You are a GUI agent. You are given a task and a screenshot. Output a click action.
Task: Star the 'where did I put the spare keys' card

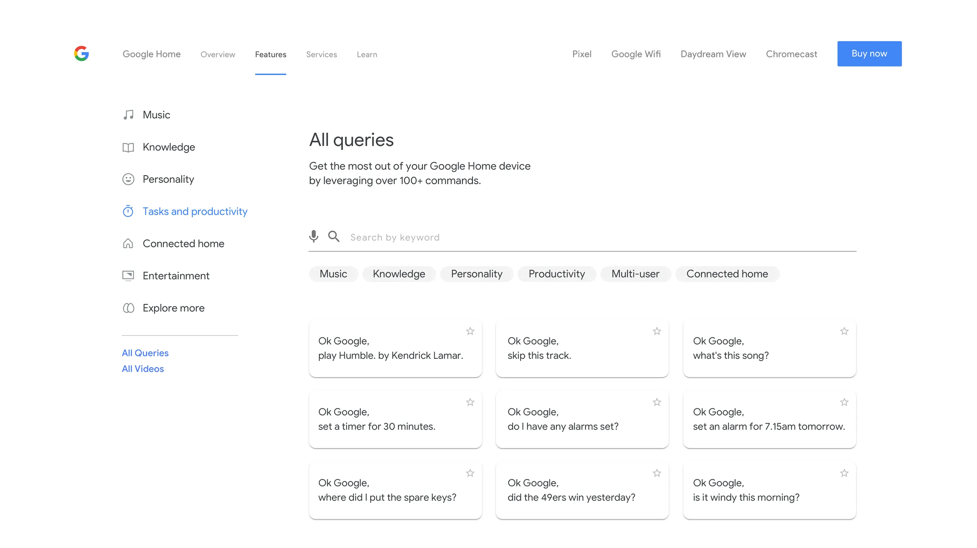coord(470,473)
